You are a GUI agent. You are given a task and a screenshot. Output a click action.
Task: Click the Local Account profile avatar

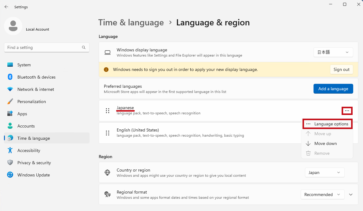click(13, 26)
